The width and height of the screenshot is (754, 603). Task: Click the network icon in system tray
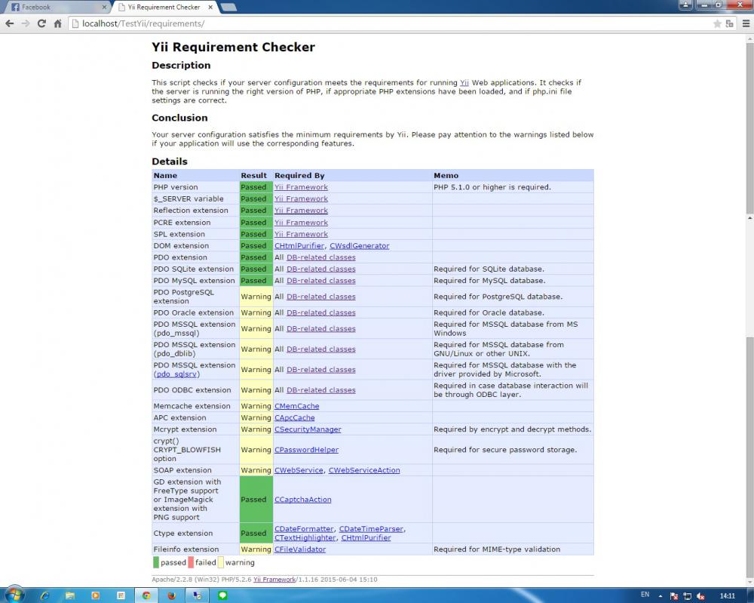tap(687, 596)
